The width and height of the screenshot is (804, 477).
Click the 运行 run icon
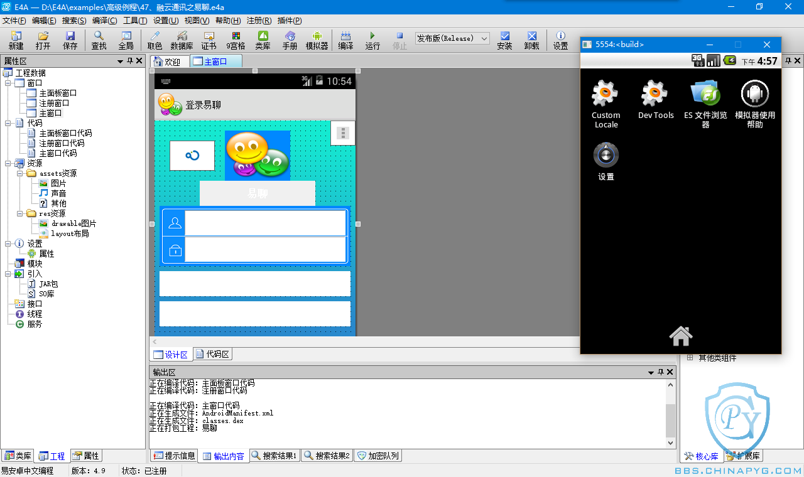[x=372, y=40]
